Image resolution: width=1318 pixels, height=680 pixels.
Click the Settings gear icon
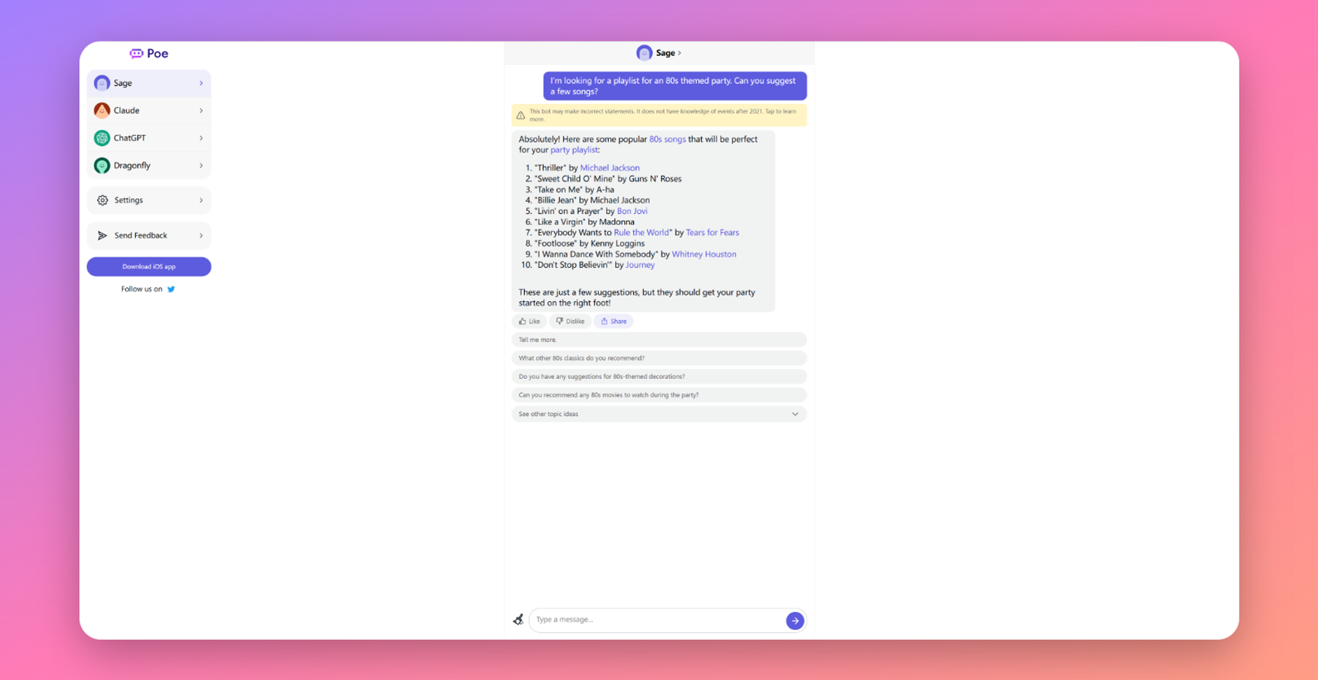(x=103, y=200)
